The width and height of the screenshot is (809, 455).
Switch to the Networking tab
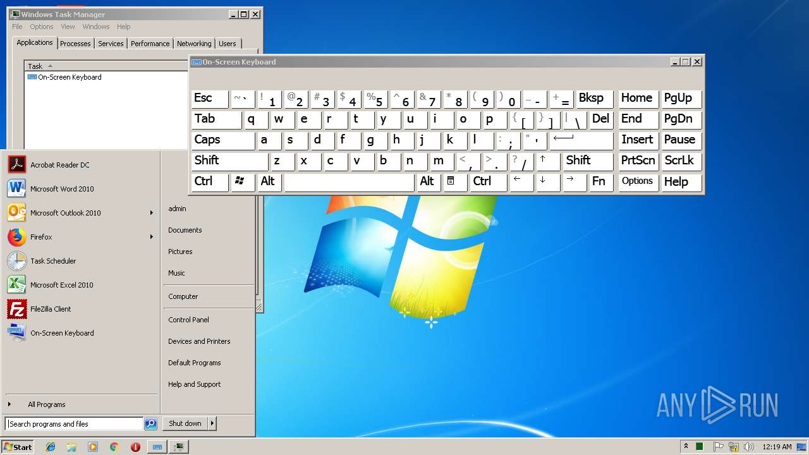[194, 44]
